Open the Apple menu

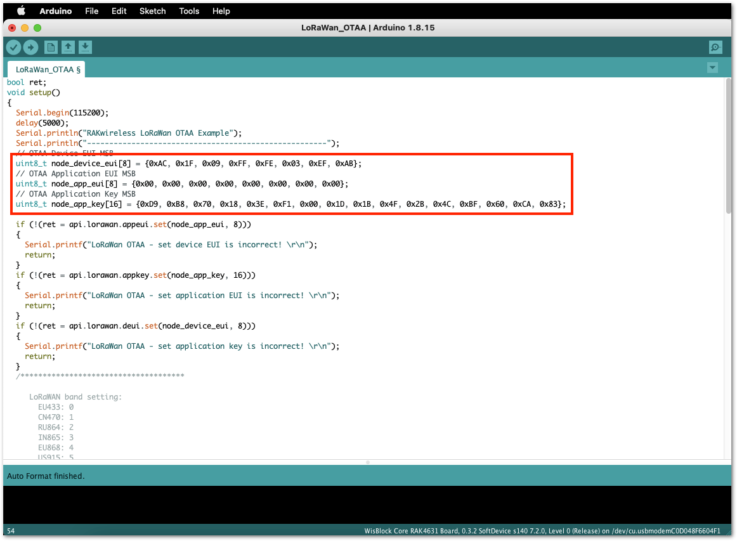(21, 11)
